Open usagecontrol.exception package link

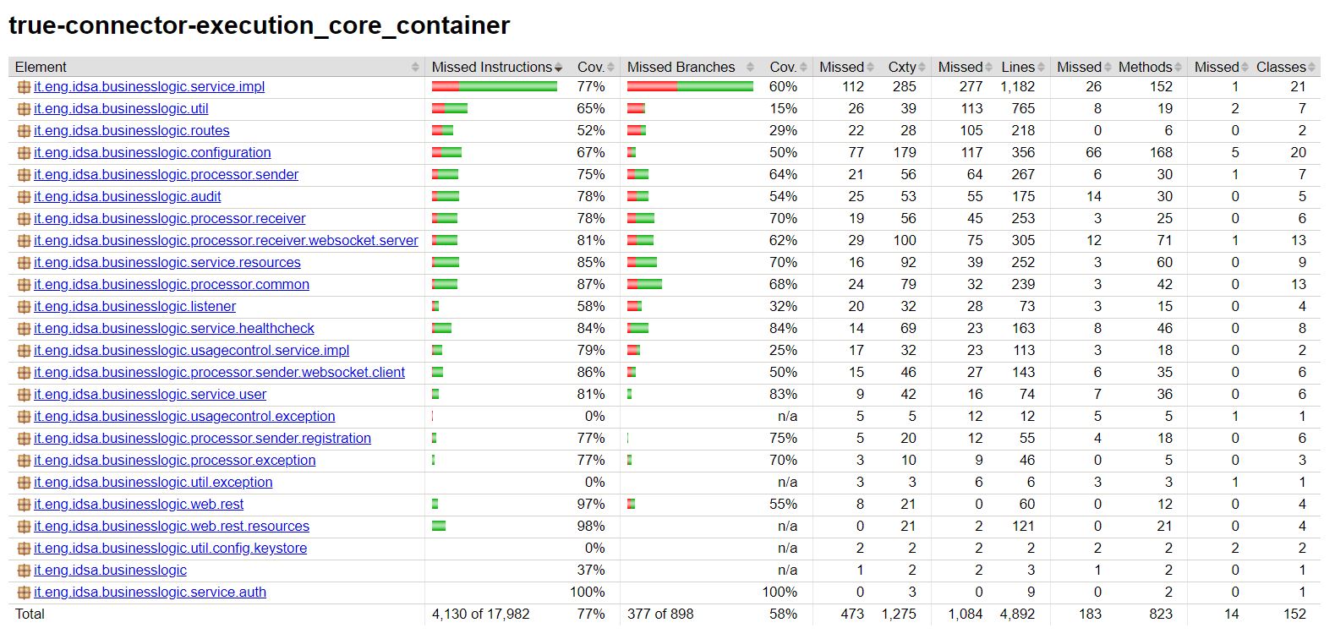pos(184,417)
